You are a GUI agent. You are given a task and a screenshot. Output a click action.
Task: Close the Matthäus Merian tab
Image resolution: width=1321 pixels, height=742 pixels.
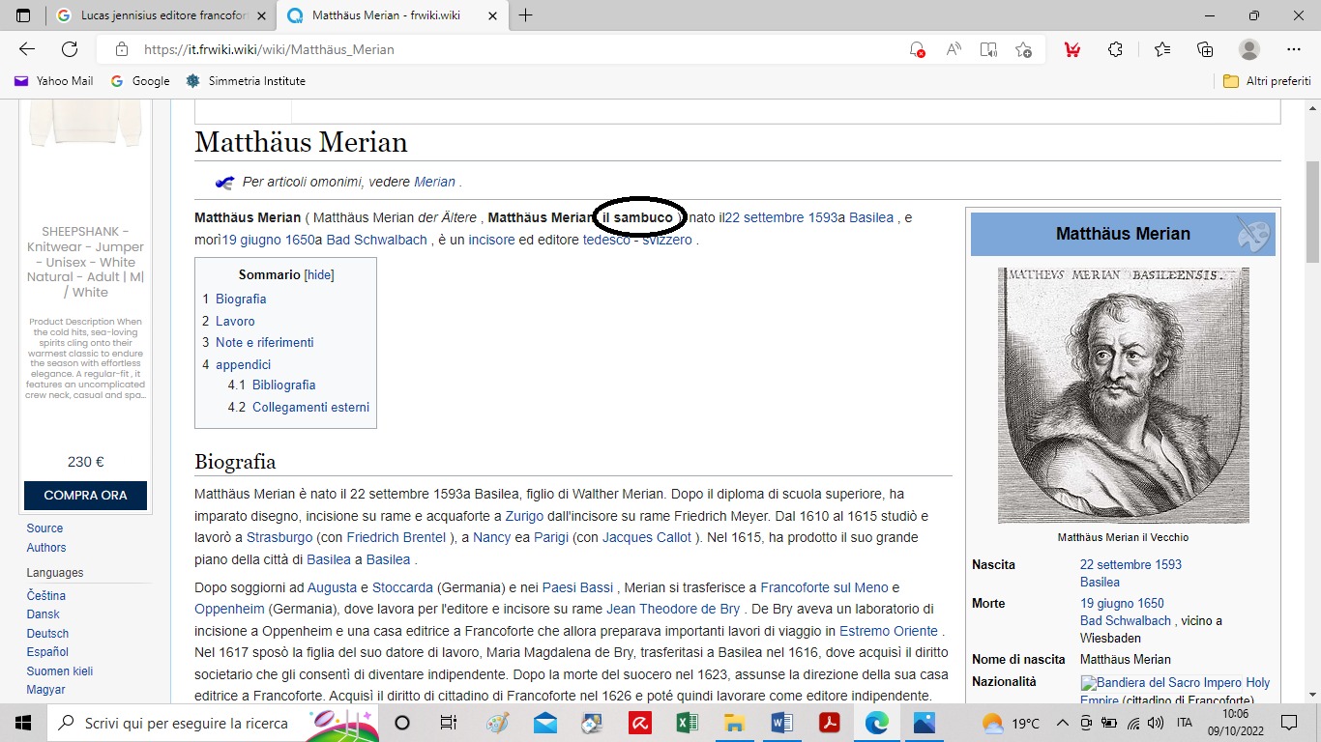click(492, 15)
